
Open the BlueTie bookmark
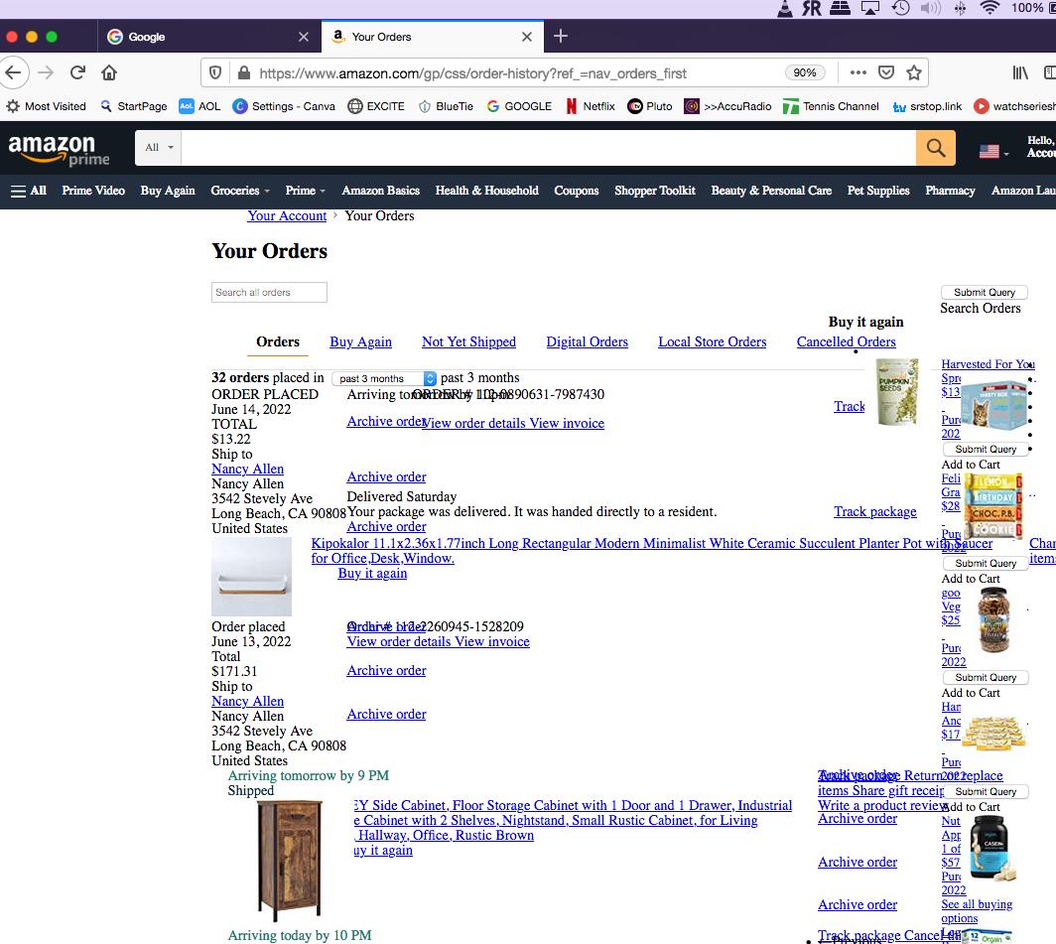(446, 106)
